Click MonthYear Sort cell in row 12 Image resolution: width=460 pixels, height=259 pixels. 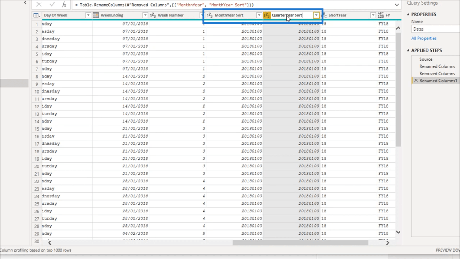pyautogui.click(x=234, y=106)
